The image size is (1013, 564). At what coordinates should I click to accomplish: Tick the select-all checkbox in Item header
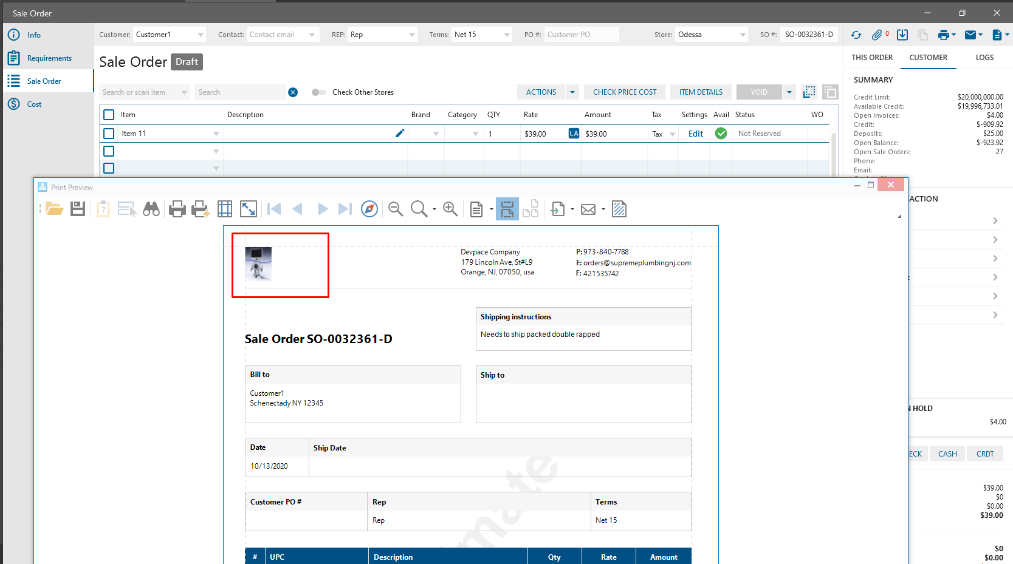[109, 115]
